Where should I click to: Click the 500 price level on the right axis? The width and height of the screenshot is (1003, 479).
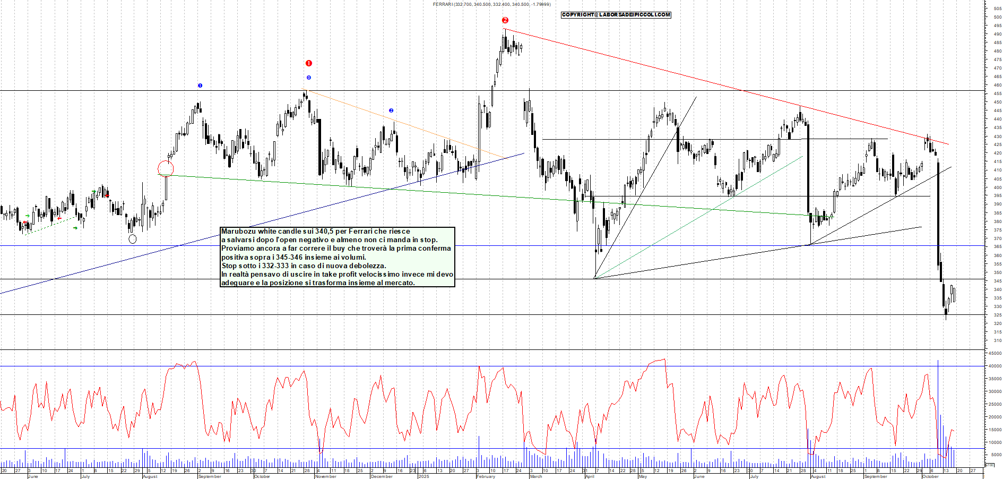997,17
